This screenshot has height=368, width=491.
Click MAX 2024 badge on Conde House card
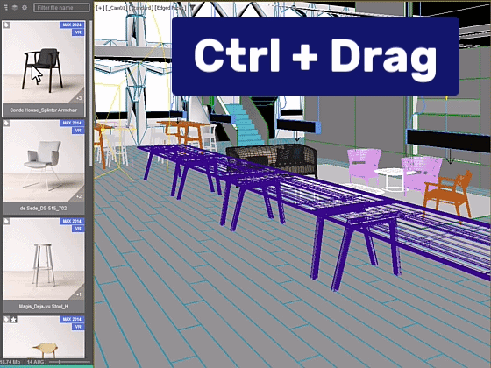(x=72, y=25)
